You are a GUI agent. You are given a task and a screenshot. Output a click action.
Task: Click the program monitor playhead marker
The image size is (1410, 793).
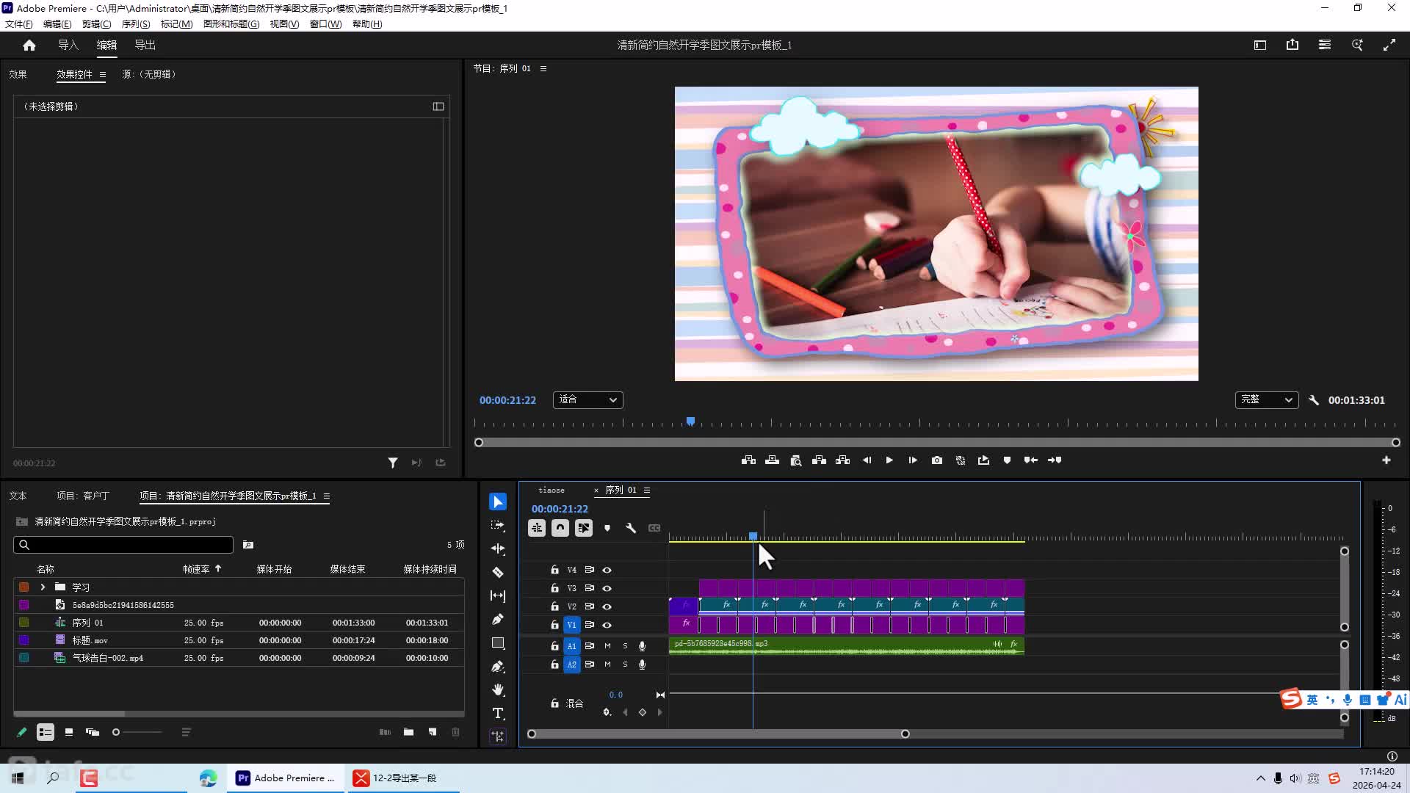690,421
